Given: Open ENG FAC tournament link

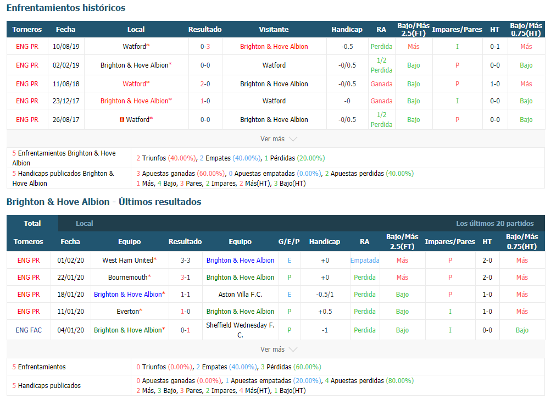Looking at the screenshot, I should [x=29, y=330].
